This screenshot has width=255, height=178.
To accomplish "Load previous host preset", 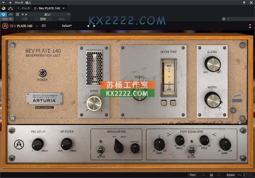I will pyautogui.click(x=23, y=14).
